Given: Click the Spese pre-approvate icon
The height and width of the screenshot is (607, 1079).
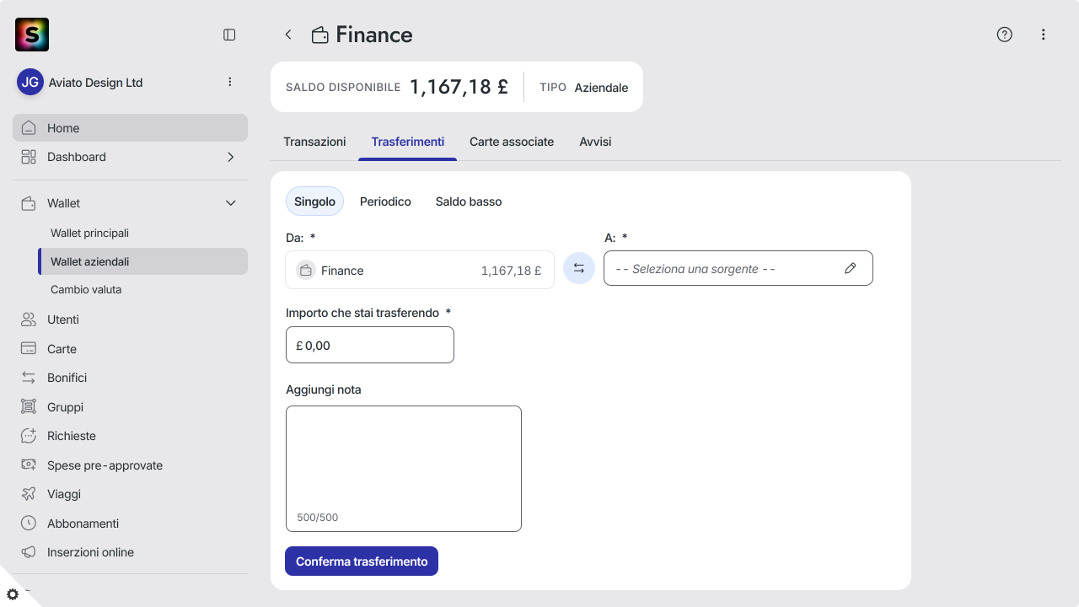Looking at the screenshot, I should pyautogui.click(x=29, y=465).
